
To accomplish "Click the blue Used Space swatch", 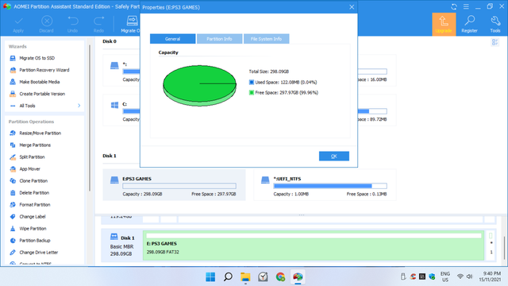I will [x=252, y=83].
